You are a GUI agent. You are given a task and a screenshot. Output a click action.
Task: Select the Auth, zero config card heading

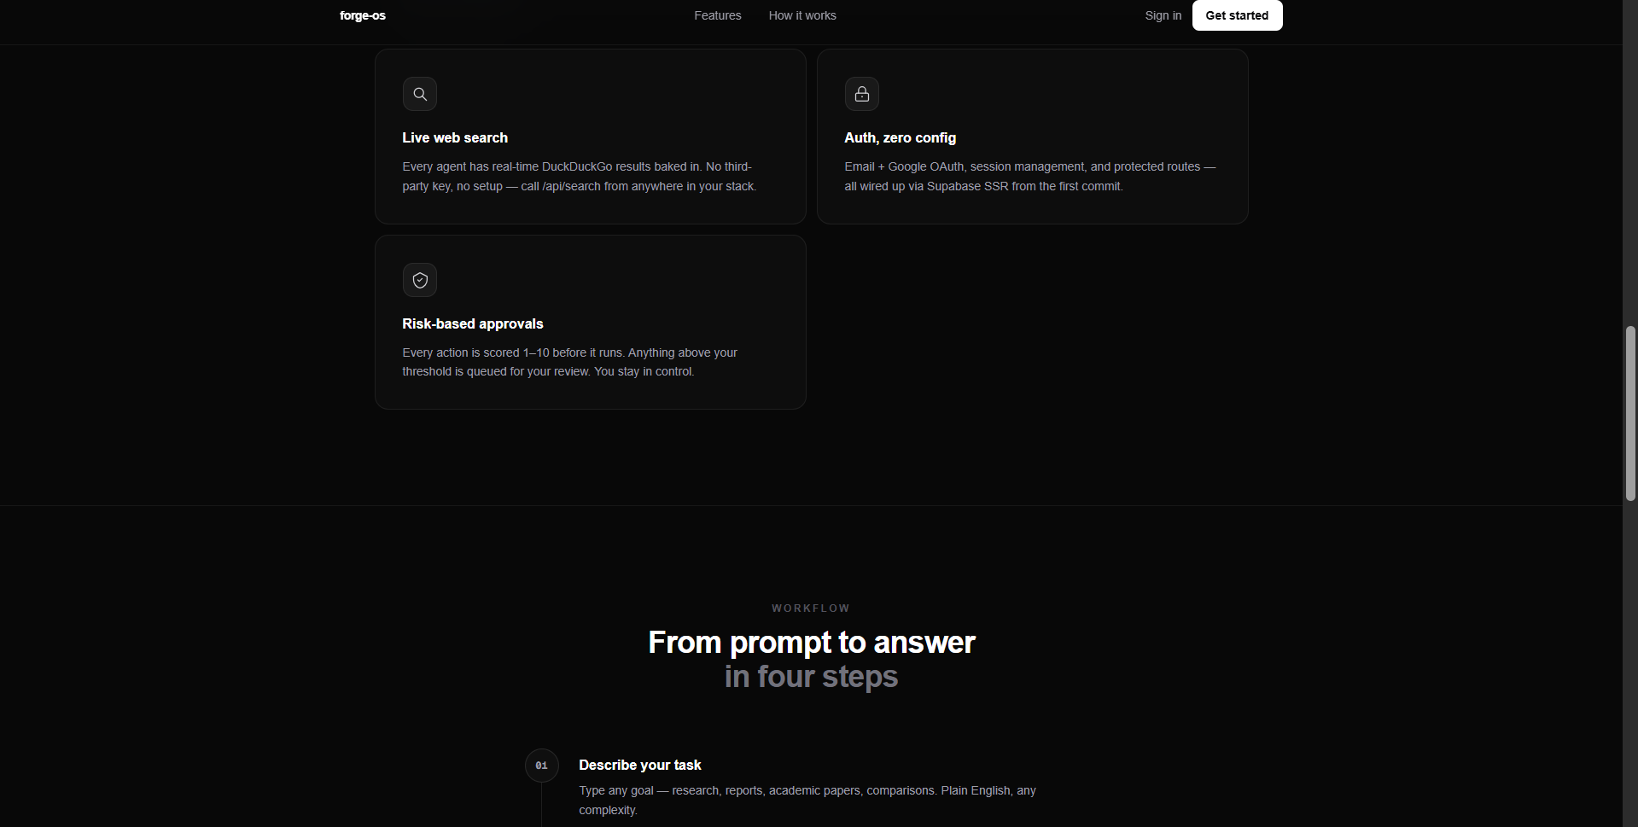click(x=900, y=137)
